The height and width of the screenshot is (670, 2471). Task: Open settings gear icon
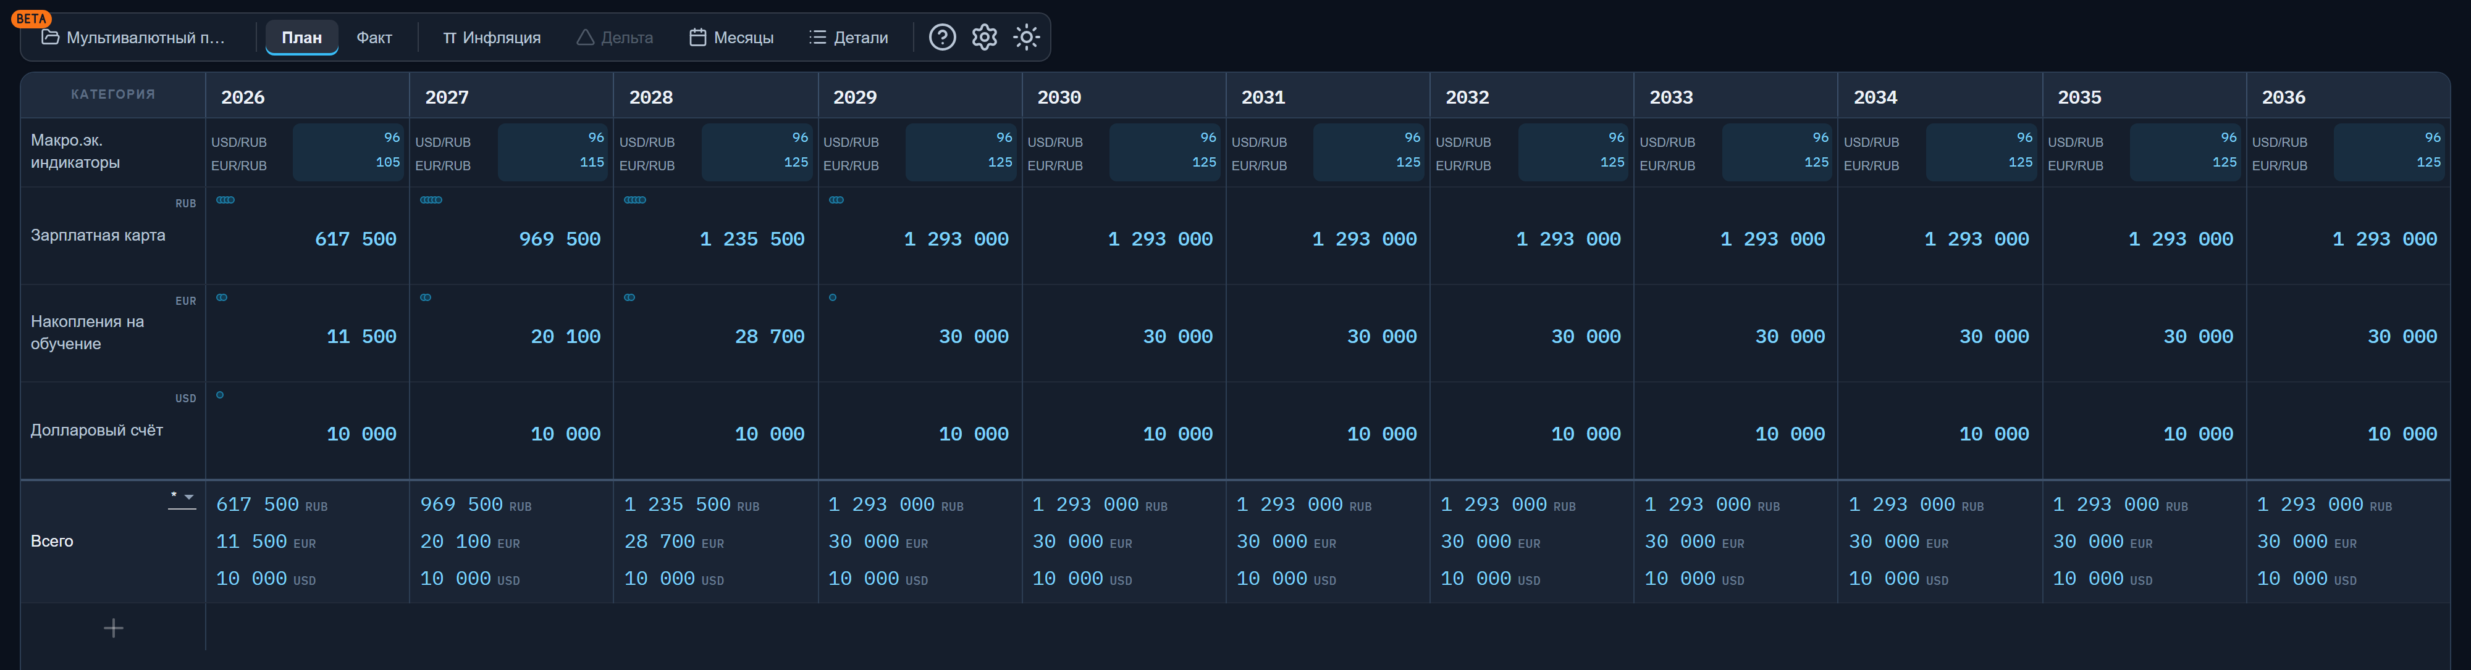pyautogui.click(x=984, y=38)
